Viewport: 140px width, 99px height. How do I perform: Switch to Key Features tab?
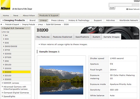pos(43,37)
